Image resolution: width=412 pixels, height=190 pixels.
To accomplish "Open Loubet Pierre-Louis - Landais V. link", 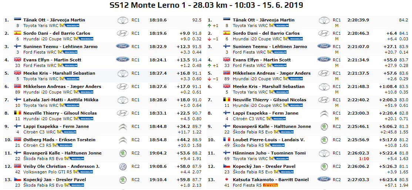I will tap(269, 140).
